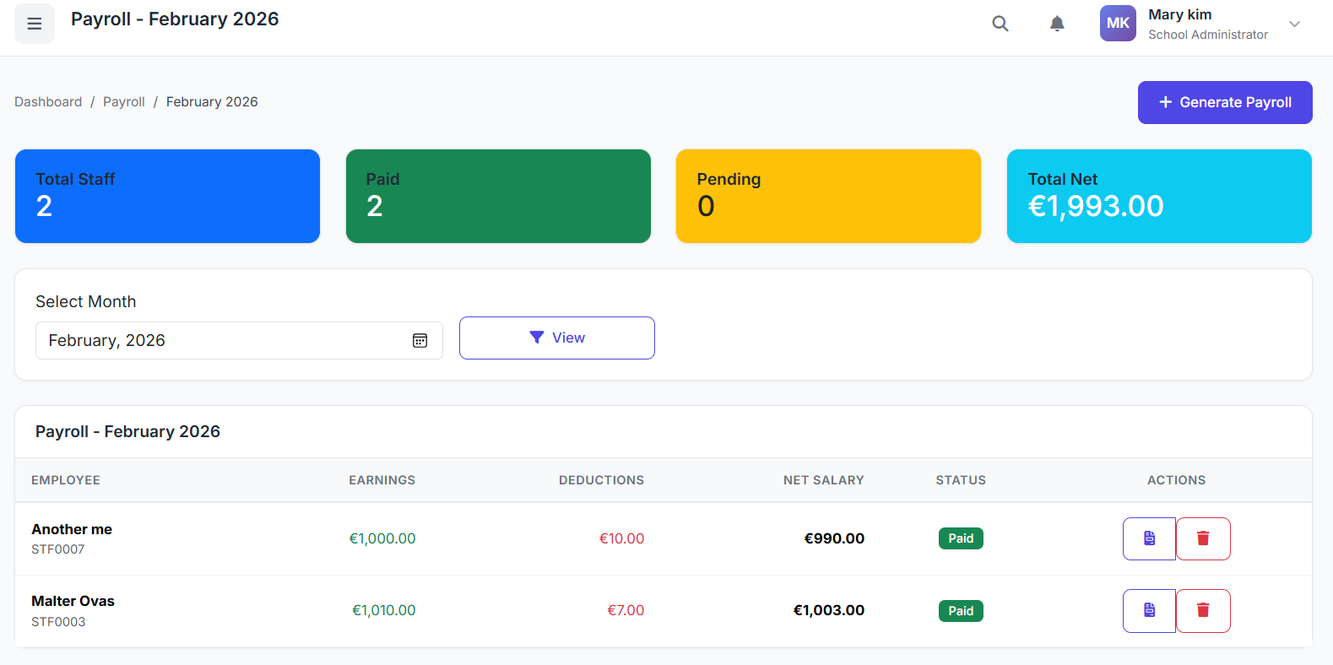The width and height of the screenshot is (1333, 665).
Task: Open the notifications bell
Action: pyautogui.click(x=1056, y=24)
